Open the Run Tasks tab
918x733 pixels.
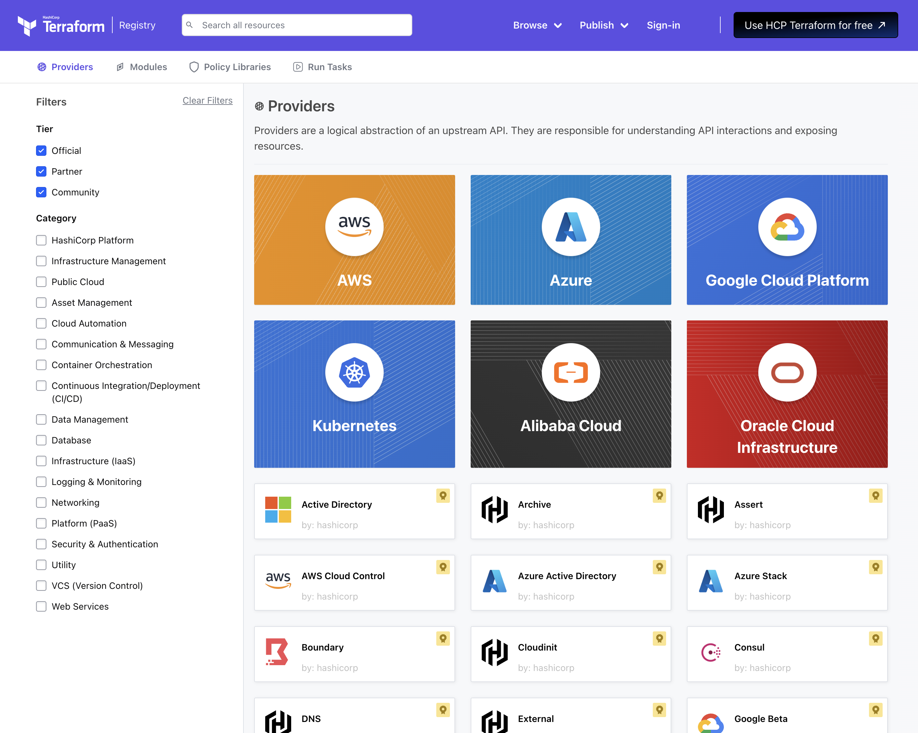(322, 67)
